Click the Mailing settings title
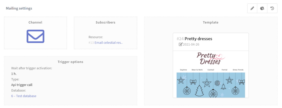 19,8
